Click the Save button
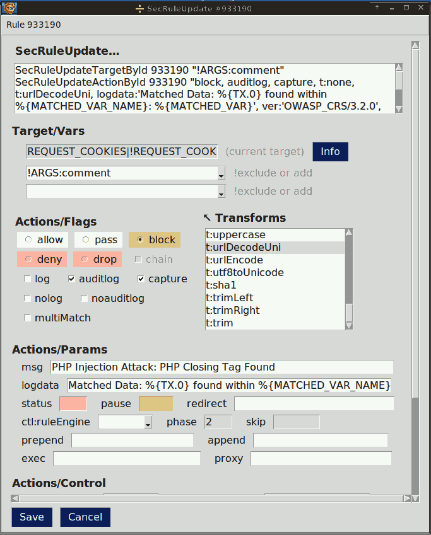This screenshot has height=535, width=431. (x=32, y=517)
